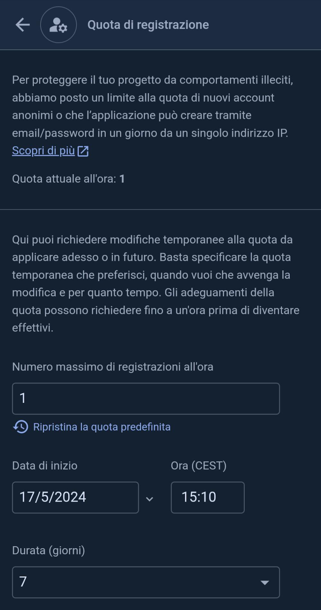Click the paragraph starting with Per proteggere

[152, 106]
